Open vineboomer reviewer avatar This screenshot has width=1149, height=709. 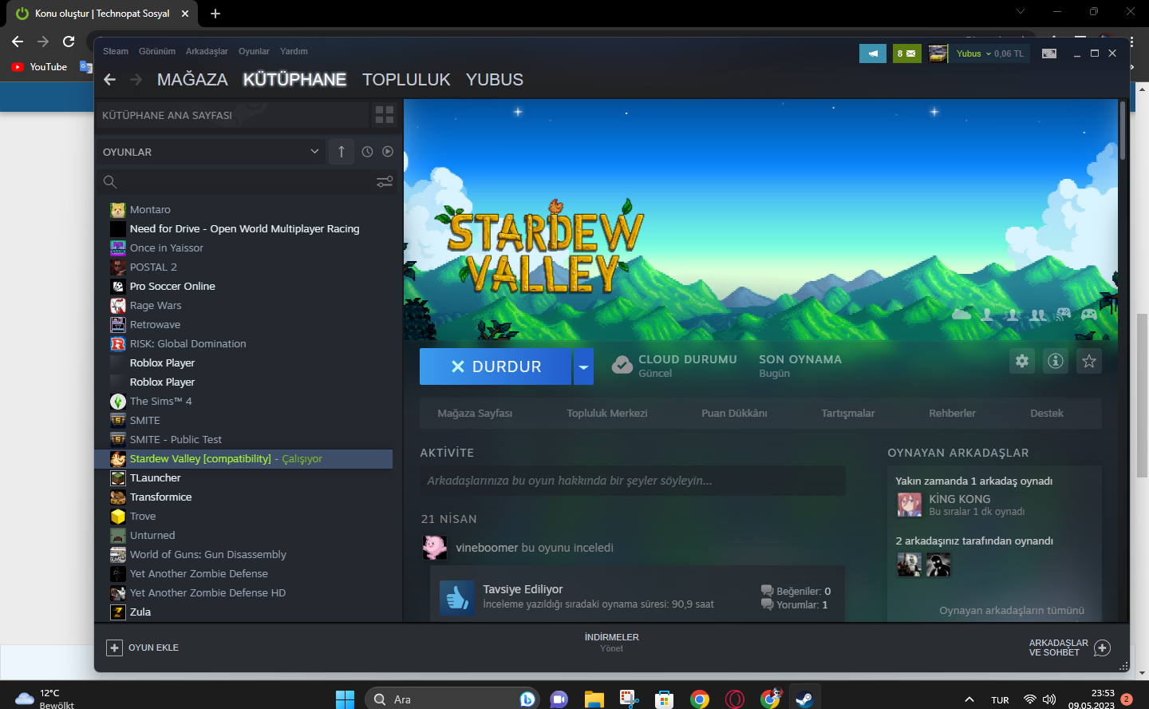[x=435, y=548]
